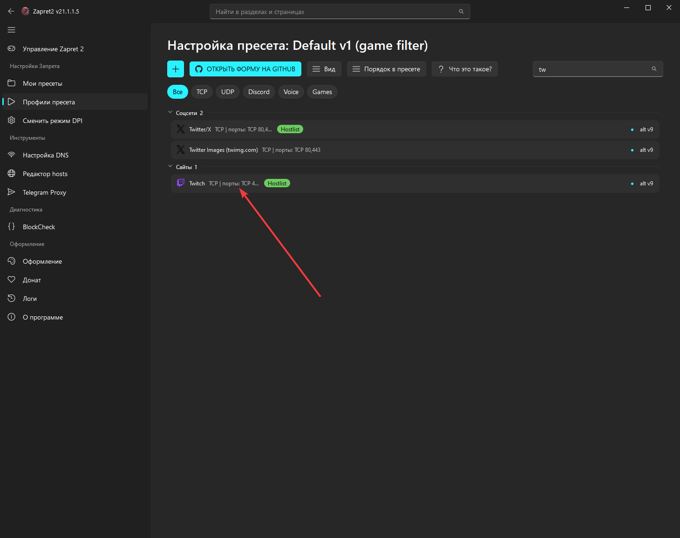
Task: Click the profile filter field containing tw
Action: tap(598, 69)
